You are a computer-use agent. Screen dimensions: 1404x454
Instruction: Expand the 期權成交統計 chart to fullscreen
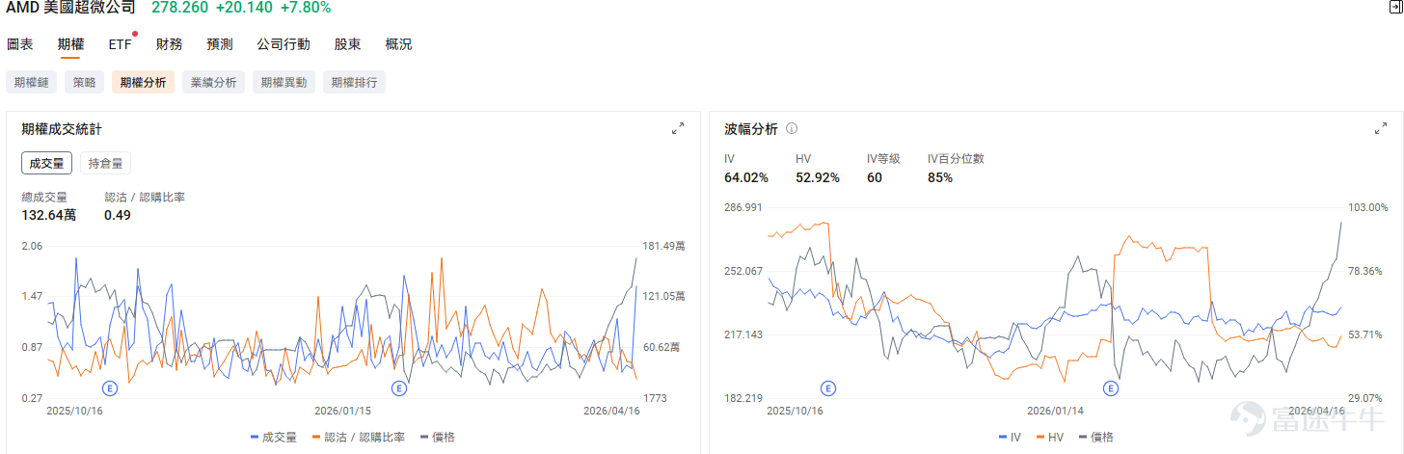(678, 128)
